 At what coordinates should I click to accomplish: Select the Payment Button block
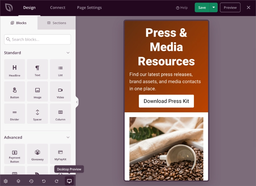14,154
